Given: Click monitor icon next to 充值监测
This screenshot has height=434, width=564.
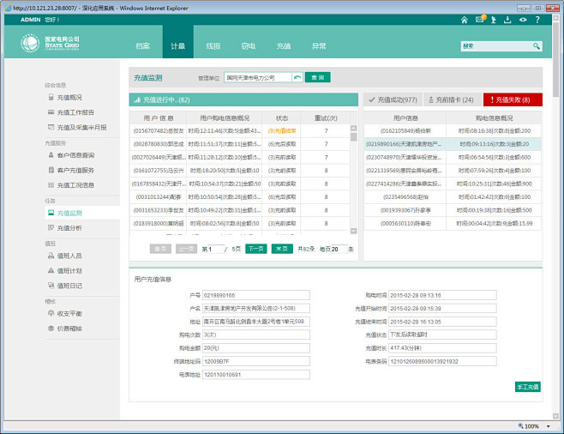Looking at the screenshot, I should 51,213.
